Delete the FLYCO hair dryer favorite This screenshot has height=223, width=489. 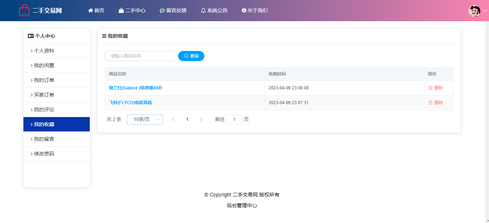click(436, 103)
